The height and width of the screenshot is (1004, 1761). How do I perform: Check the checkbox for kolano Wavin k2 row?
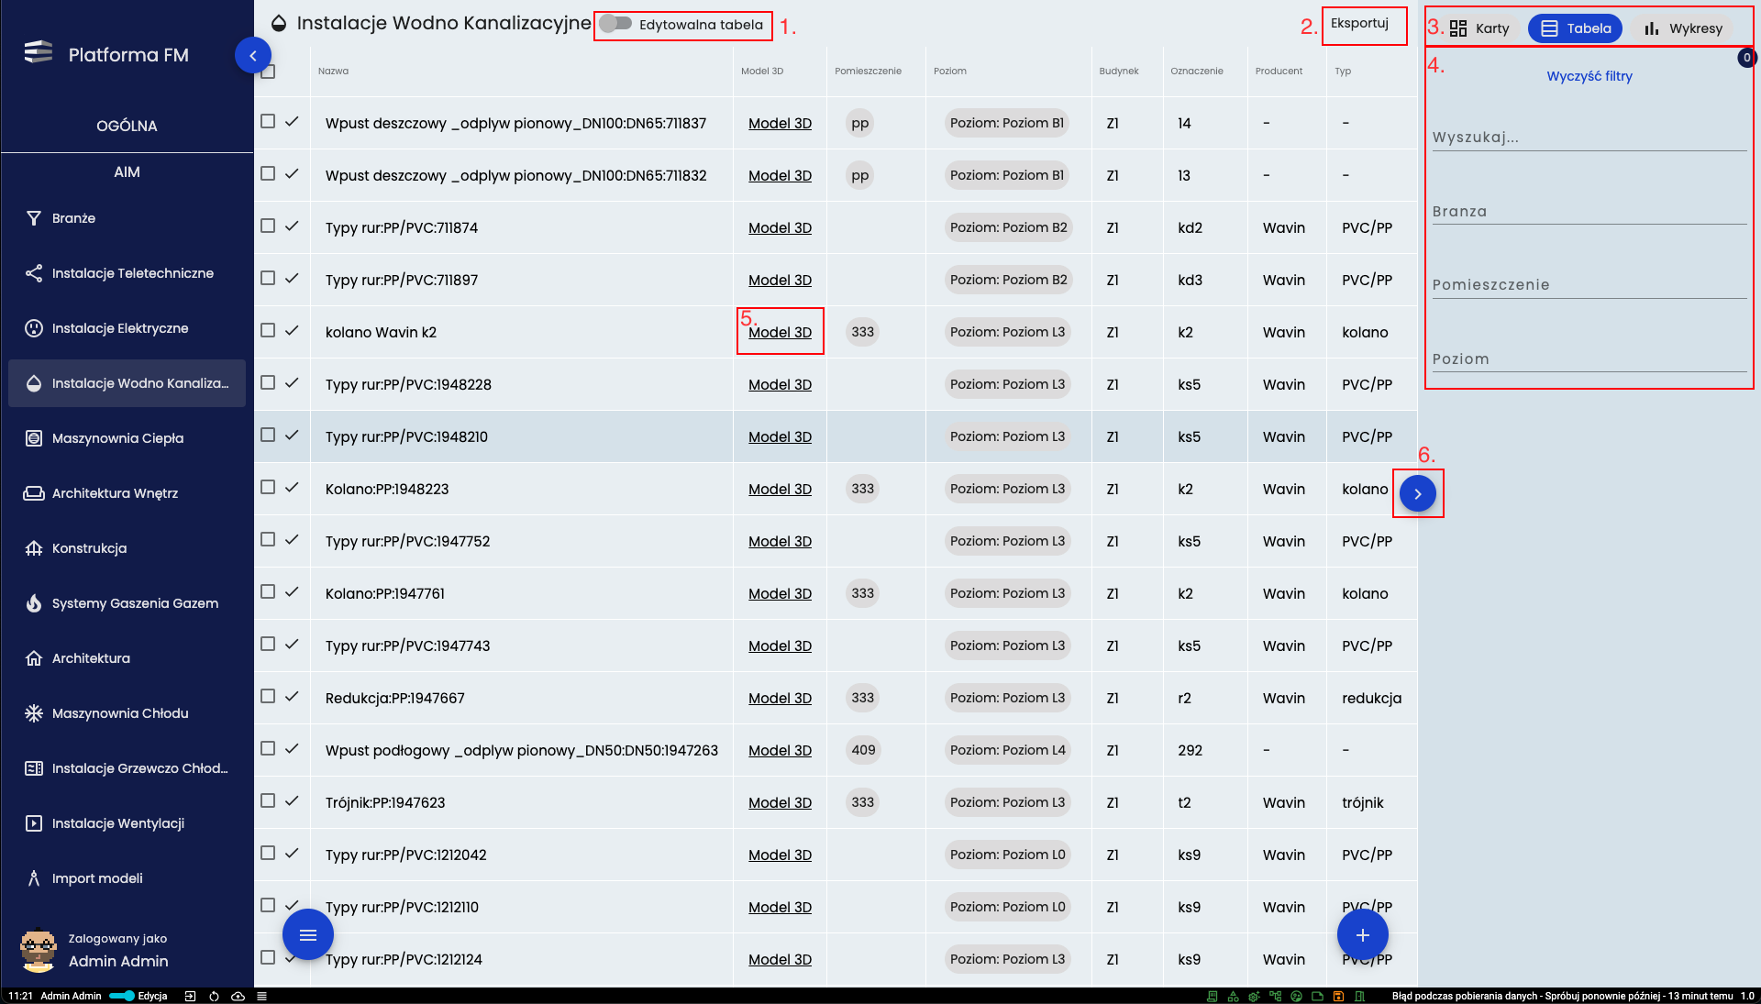pyautogui.click(x=268, y=330)
